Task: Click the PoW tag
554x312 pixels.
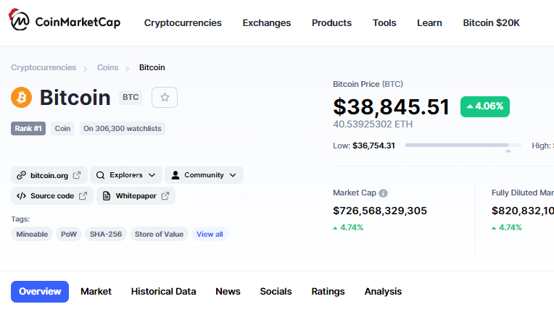Action: [x=69, y=234]
